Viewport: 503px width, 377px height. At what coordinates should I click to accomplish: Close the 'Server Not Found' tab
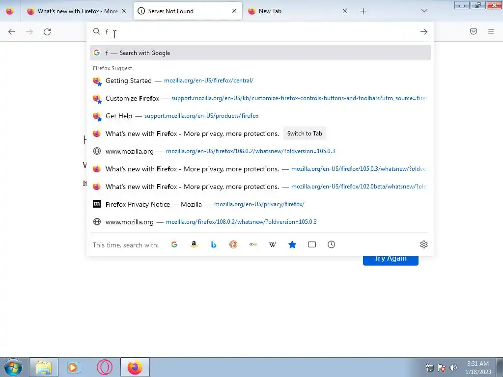(234, 11)
